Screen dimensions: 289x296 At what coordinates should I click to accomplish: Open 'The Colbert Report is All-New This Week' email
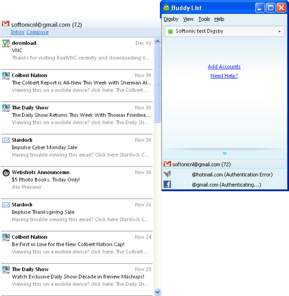[77, 86]
